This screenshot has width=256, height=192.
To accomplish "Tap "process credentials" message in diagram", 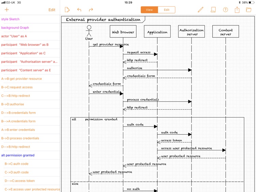I will click(143, 99).
